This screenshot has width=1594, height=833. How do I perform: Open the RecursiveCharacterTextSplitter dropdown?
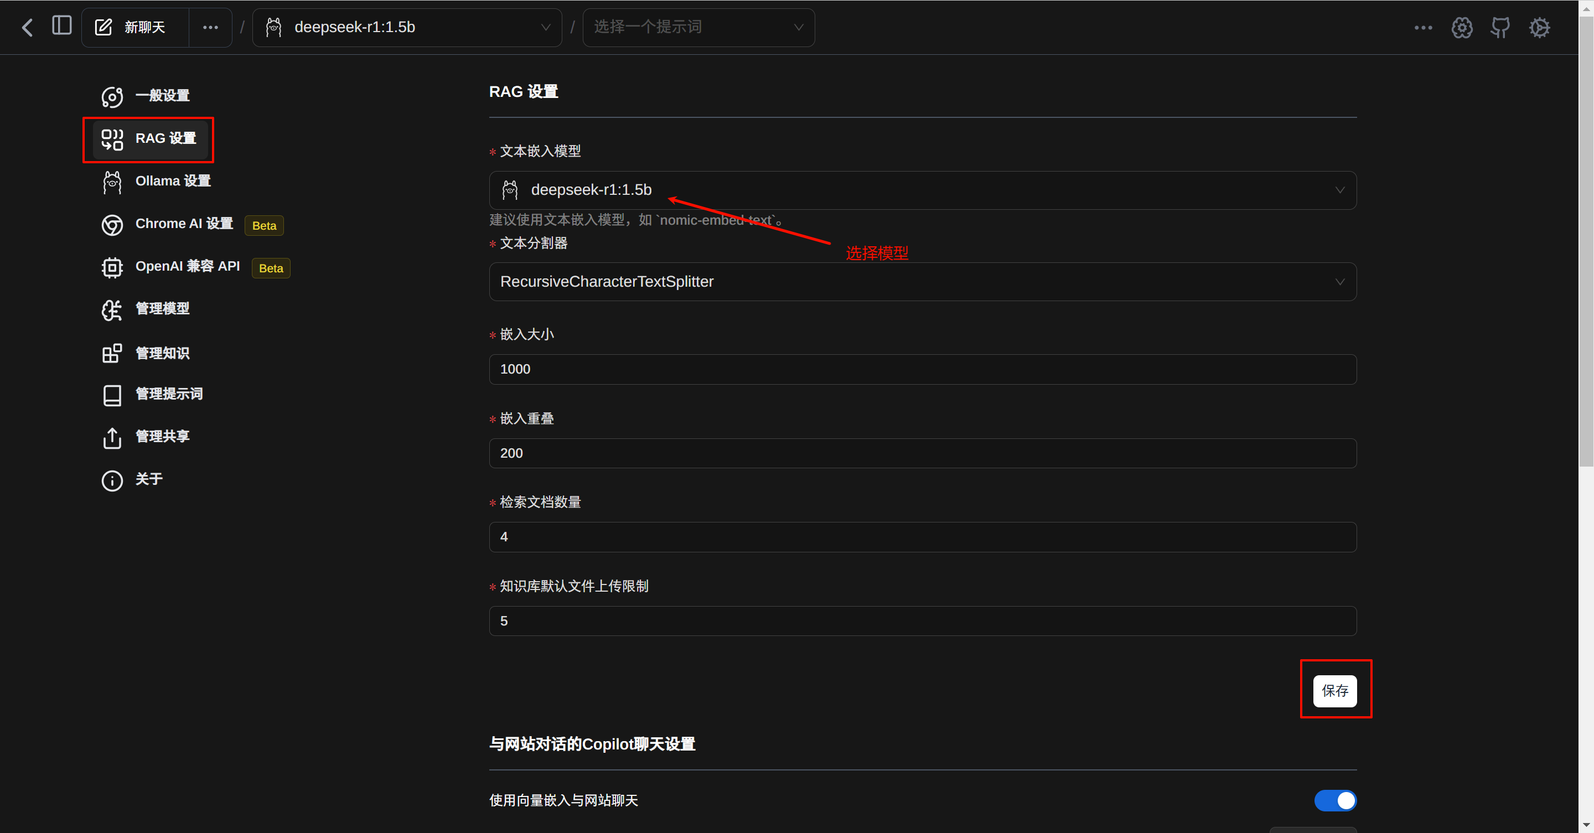[922, 282]
